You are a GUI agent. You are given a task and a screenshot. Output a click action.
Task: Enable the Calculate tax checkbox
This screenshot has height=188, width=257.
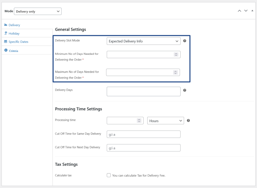coord(109,175)
